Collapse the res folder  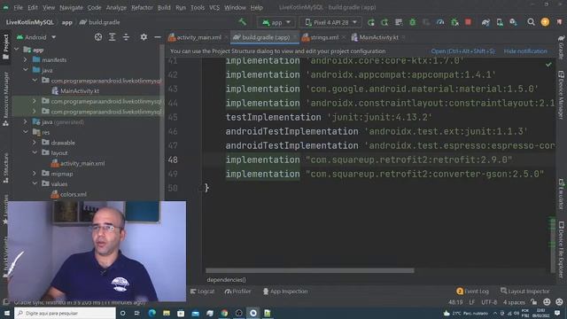pos(26,132)
